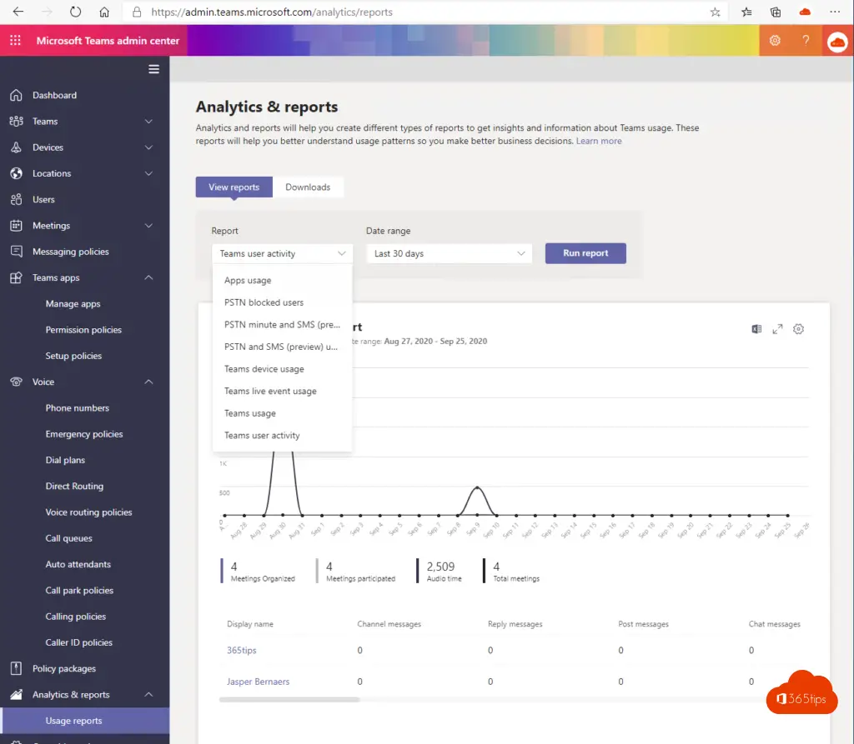
Task: Switch to the View reports tab
Action: 234,187
